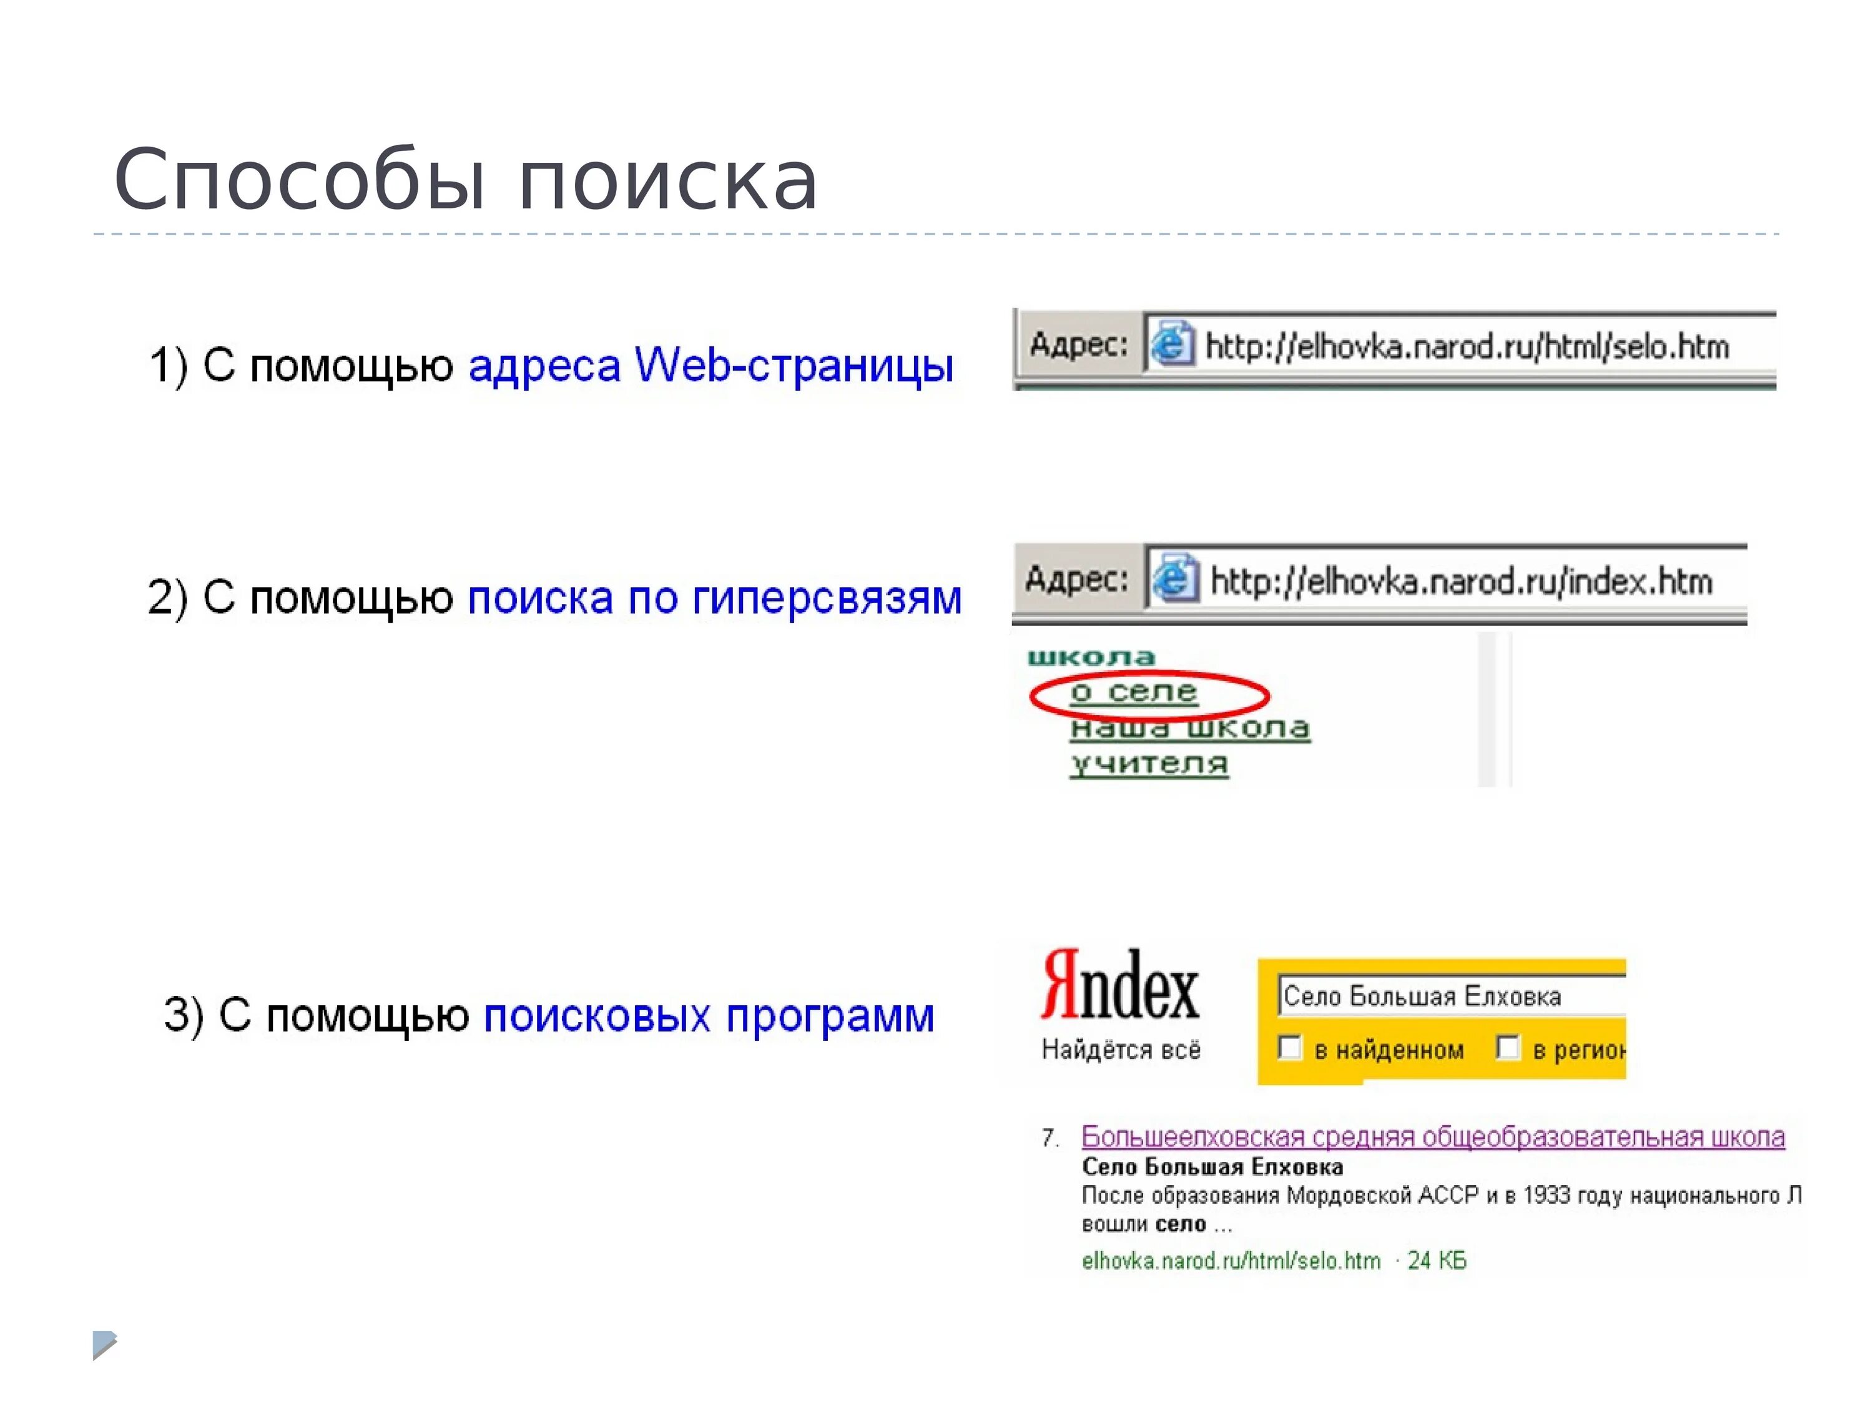Click the vertical scrollbar next to school links
The height and width of the screenshot is (1404, 1873).
point(1488,709)
